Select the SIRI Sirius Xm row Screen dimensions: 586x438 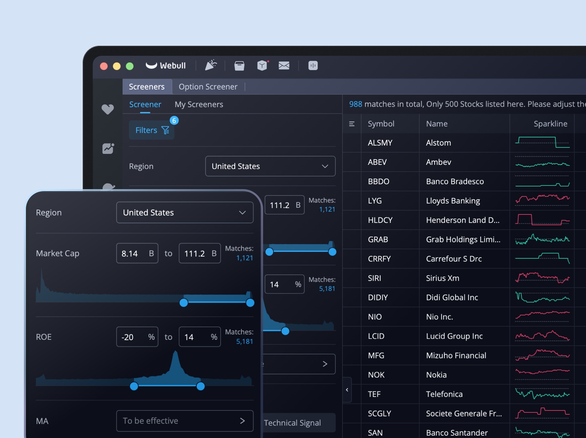(464, 278)
